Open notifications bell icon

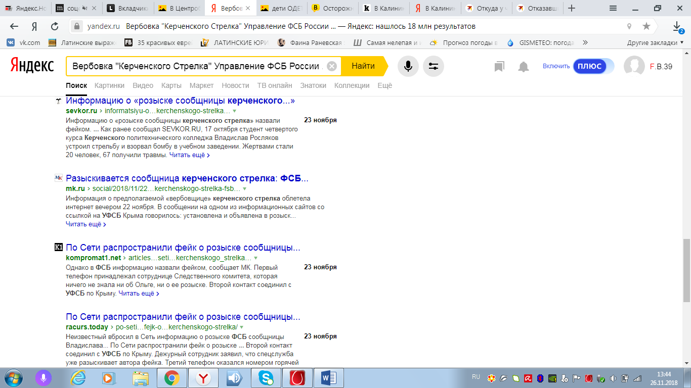coord(524,67)
